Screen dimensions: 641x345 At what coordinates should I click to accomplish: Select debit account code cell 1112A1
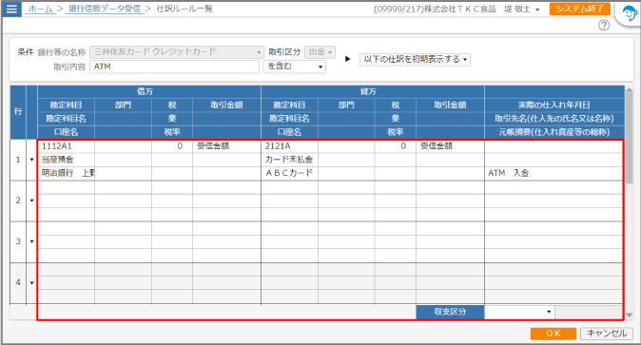click(x=66, y=146)
